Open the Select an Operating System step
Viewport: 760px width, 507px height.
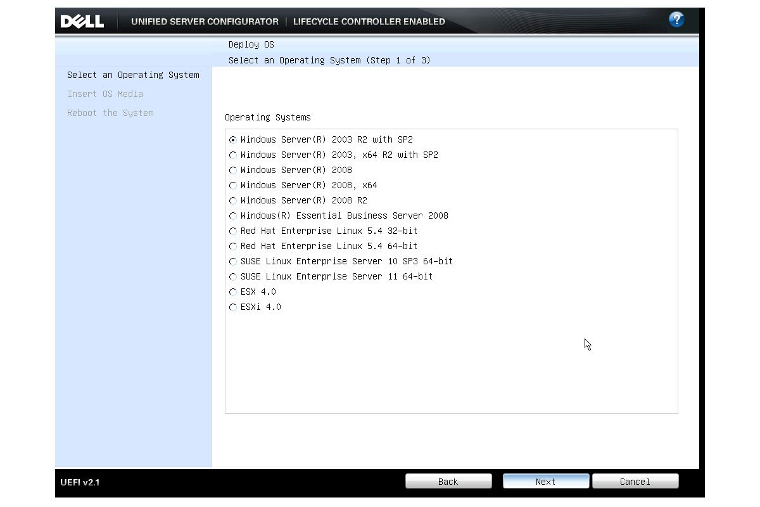pyautogui.click(x=133, y=75)
